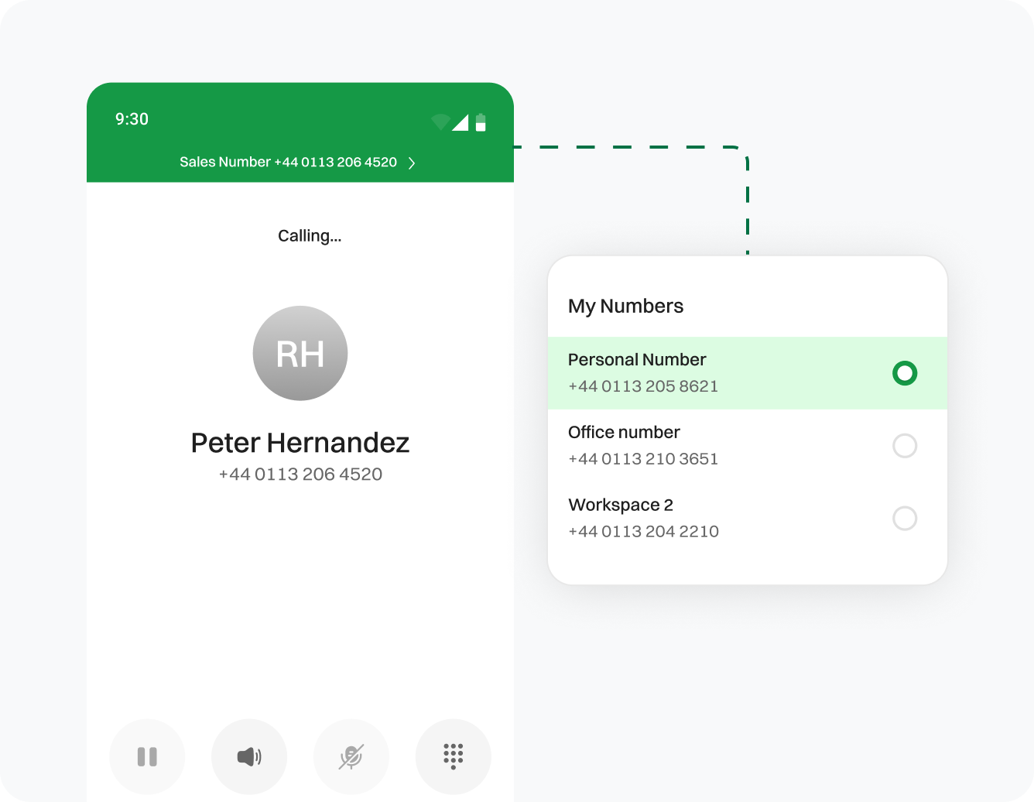Click the My Numbers panel heading
Image resolution: width=1034 pixels, height=802 pixels.
pos(625,306)
